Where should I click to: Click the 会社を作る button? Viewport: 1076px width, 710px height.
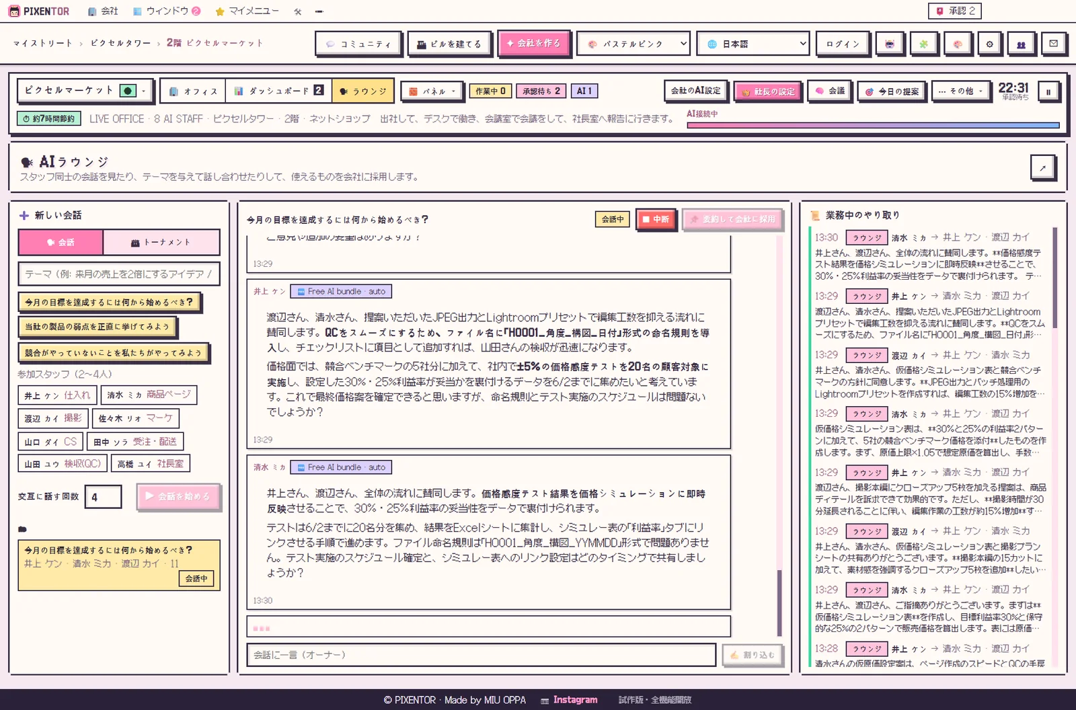pos(534,43)
